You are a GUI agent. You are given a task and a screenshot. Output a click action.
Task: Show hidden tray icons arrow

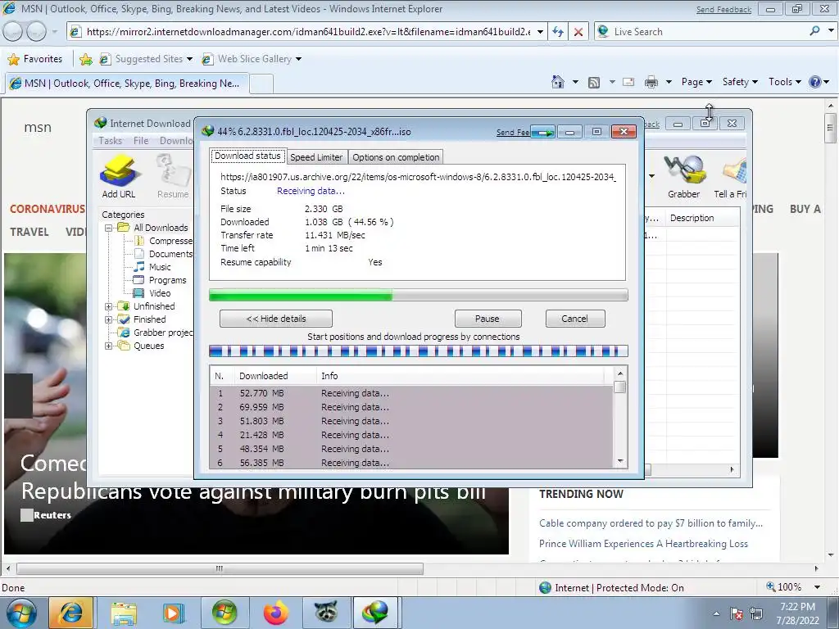point(716,613)
